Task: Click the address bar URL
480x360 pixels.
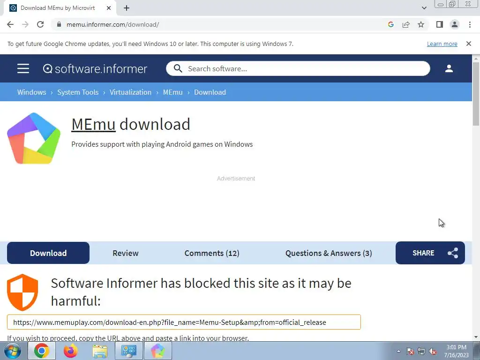Action: point(112,24)
